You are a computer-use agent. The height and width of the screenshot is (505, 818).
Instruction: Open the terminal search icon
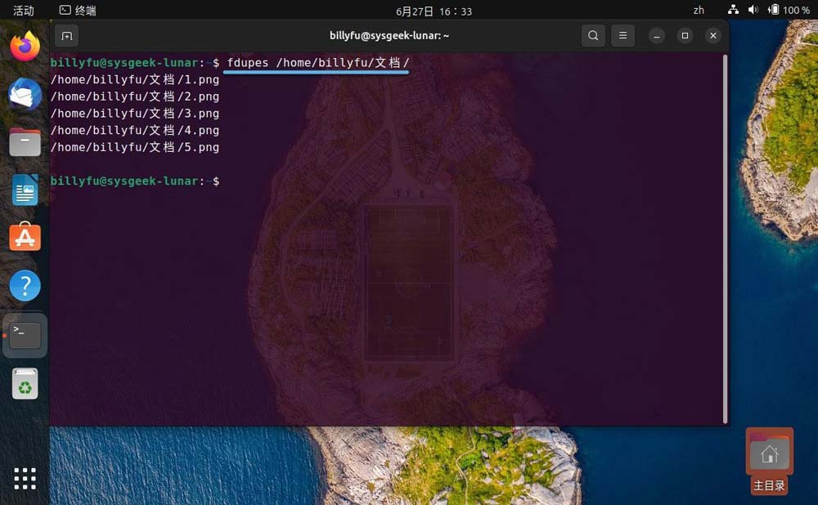coord(593,36)
